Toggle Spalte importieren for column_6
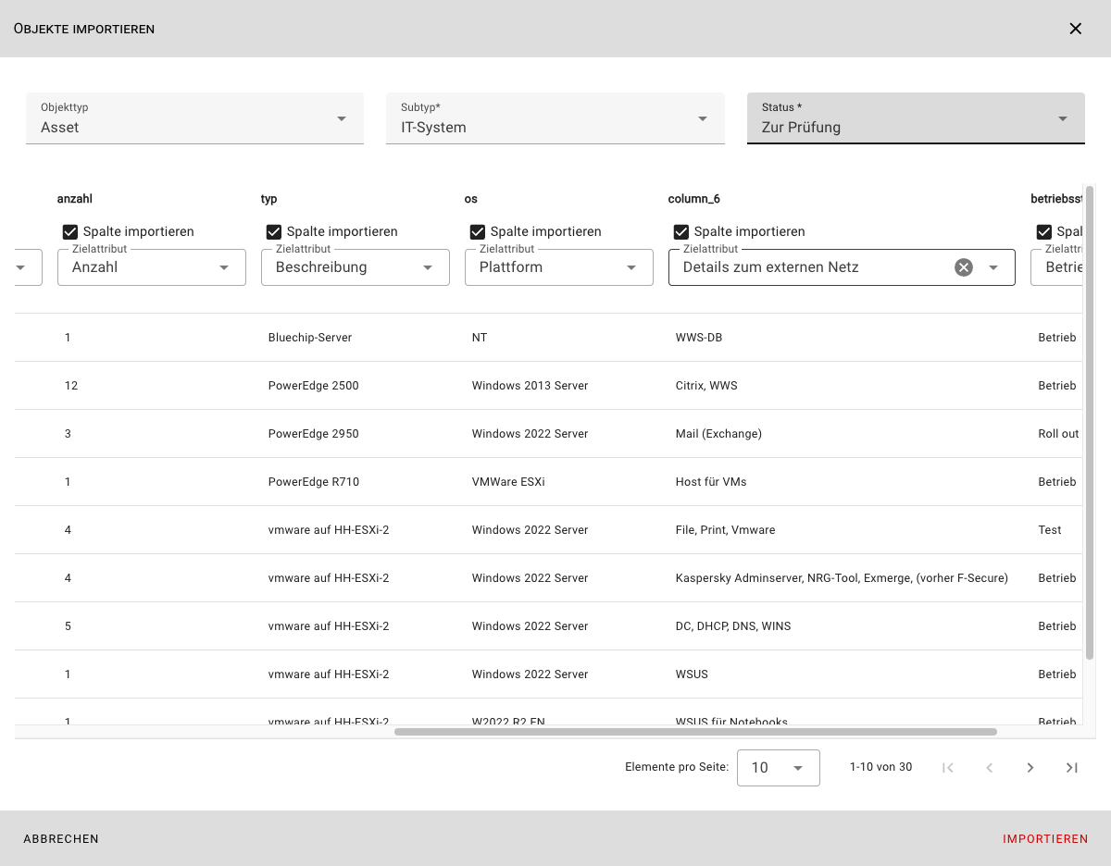This screenshot has width=1111, height=866. pos(681,232)
